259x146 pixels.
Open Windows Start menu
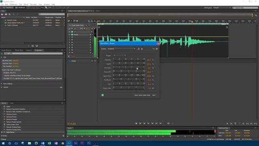pos(3,143)
